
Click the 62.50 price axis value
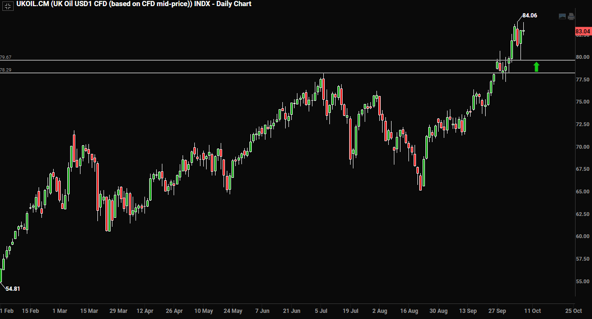(583, 214)
